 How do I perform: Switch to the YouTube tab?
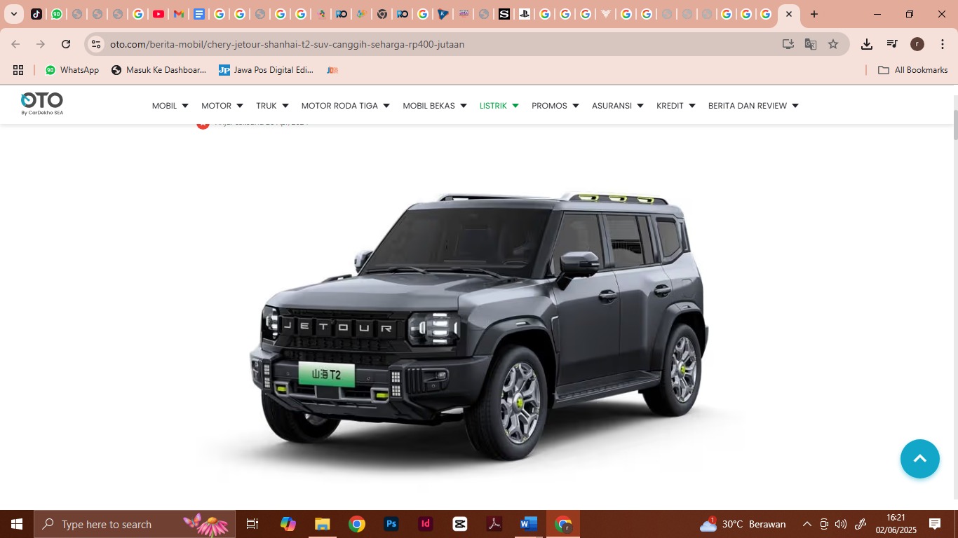(x=158, y=14)
